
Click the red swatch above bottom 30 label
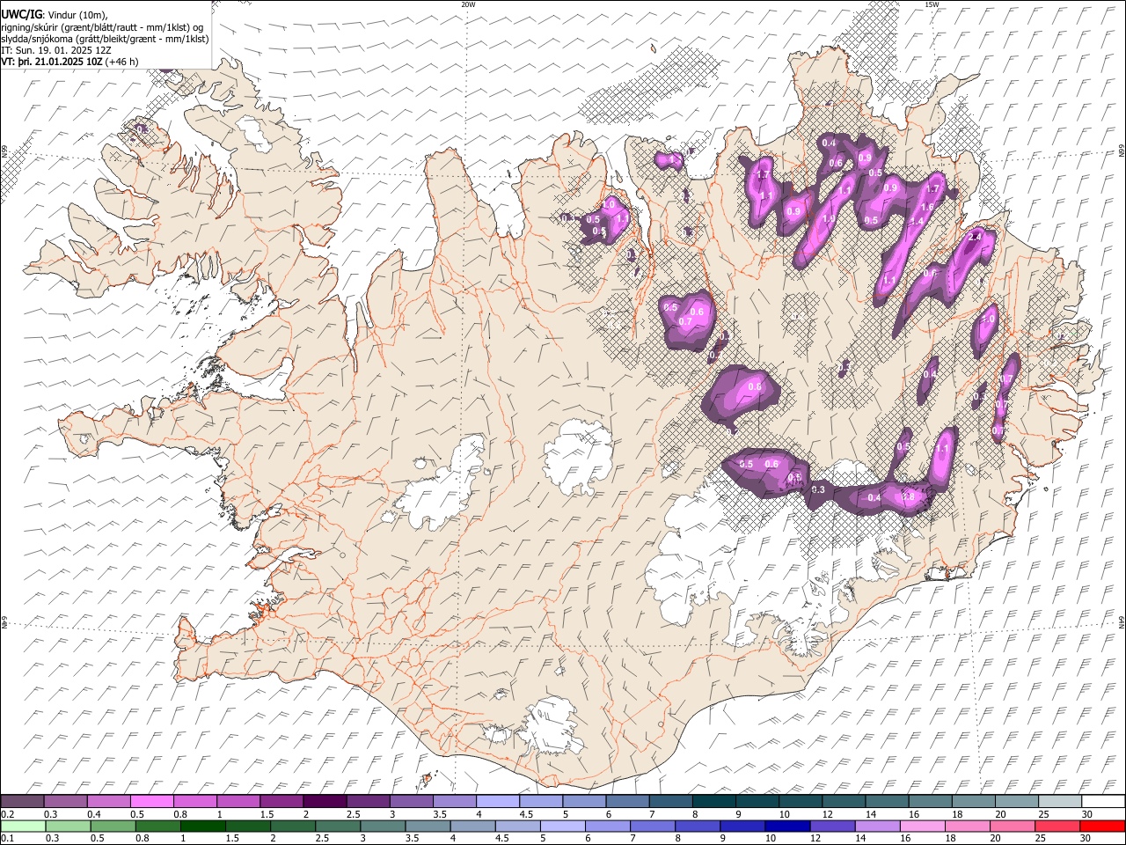[1102, 826]
